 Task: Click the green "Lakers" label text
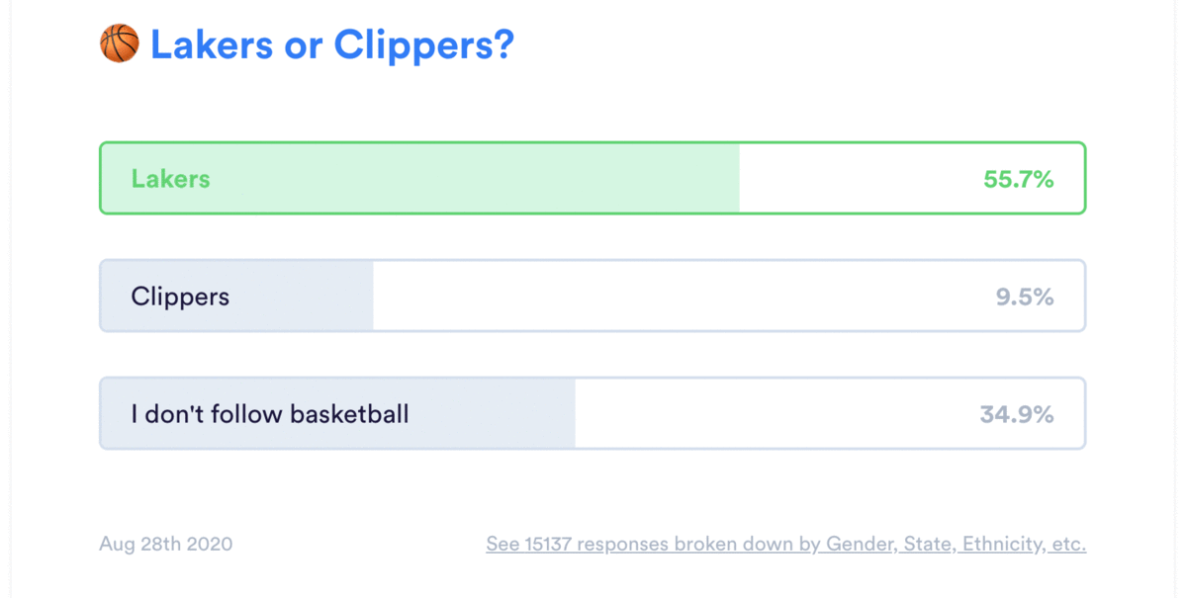click(x=170, y=180)
